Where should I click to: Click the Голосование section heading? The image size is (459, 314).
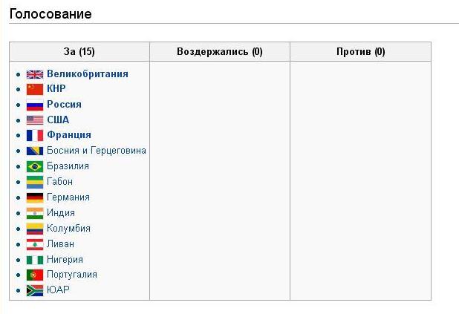coord(51,14)
